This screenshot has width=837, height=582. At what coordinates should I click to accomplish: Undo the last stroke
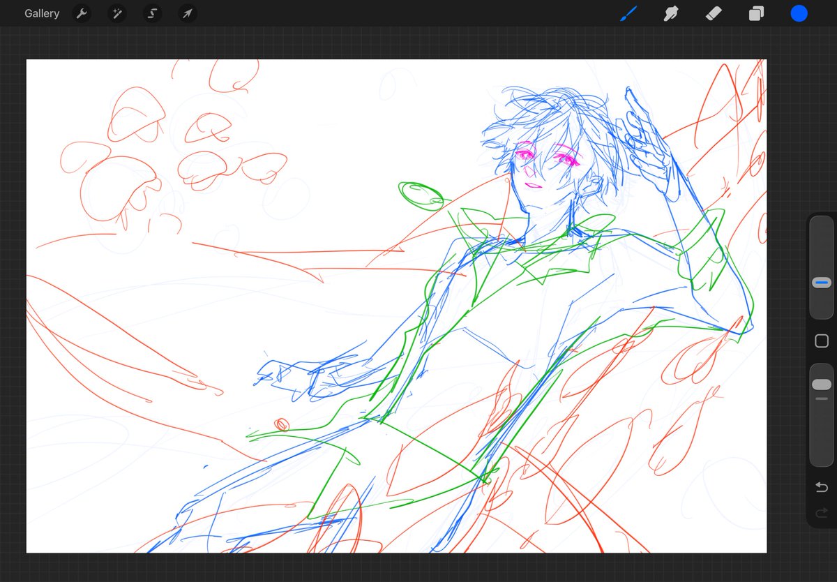(822, 486)
